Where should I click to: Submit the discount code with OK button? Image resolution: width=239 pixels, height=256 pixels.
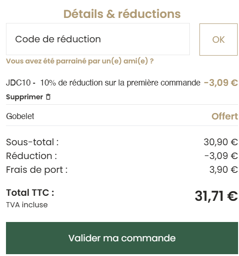point(218,40)
